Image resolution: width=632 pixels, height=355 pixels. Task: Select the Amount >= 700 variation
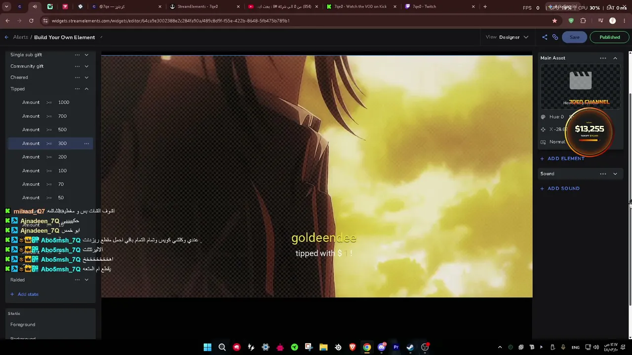pyautogui.click(x=50, y=116)
